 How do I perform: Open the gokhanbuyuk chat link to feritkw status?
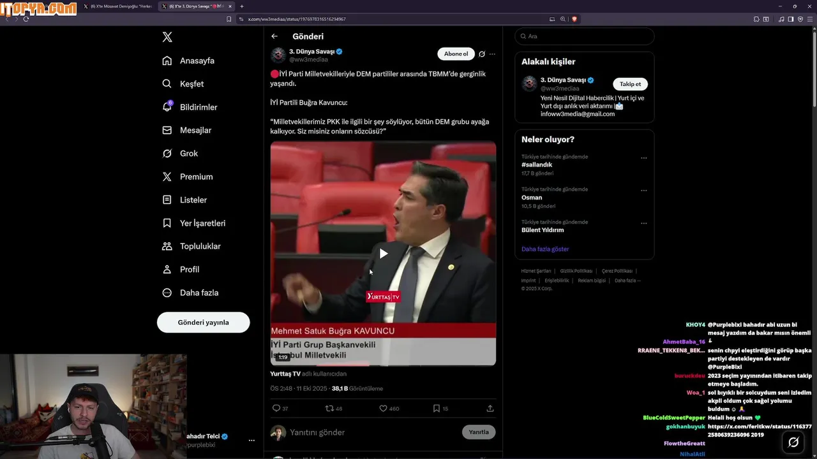[x=760, y=430]
